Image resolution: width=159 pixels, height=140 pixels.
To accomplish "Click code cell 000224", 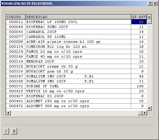I will (16, 52).
